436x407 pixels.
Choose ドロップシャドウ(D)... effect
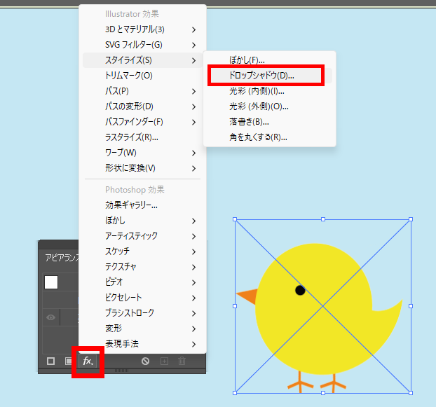[269, 76]
